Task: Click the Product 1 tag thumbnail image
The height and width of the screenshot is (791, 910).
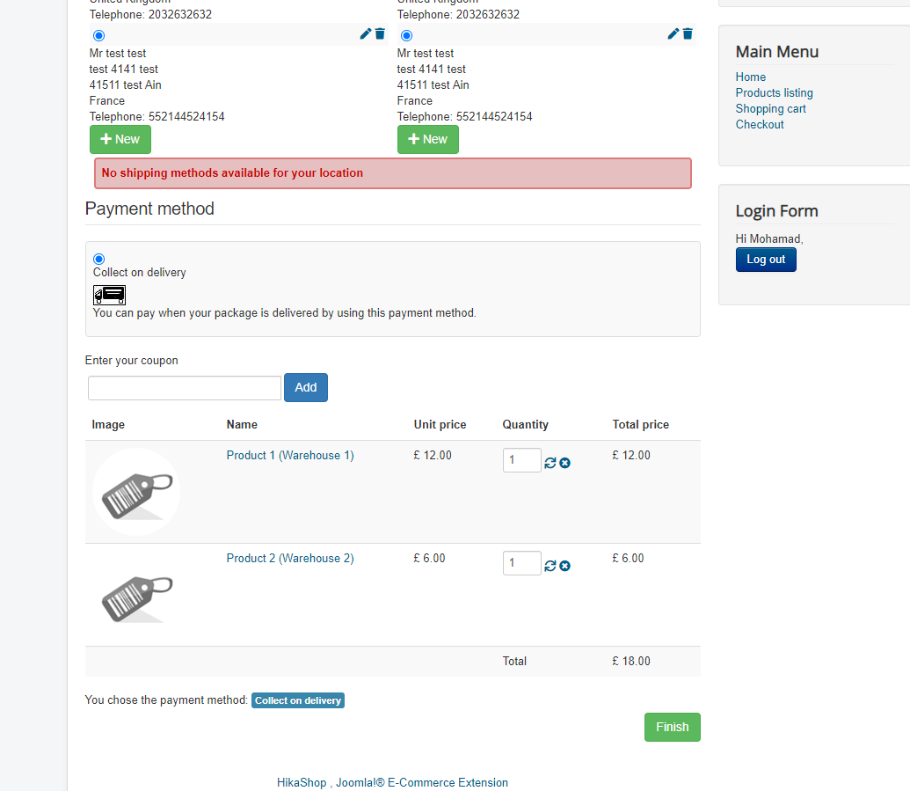Action: [136, 492]
